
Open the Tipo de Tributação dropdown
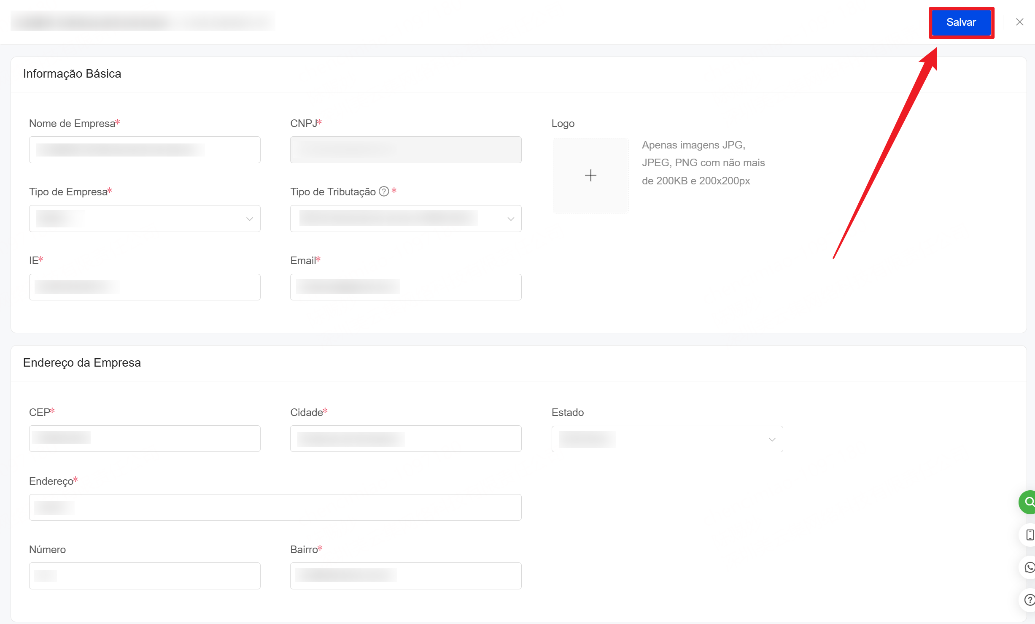[x=406, y=219]
